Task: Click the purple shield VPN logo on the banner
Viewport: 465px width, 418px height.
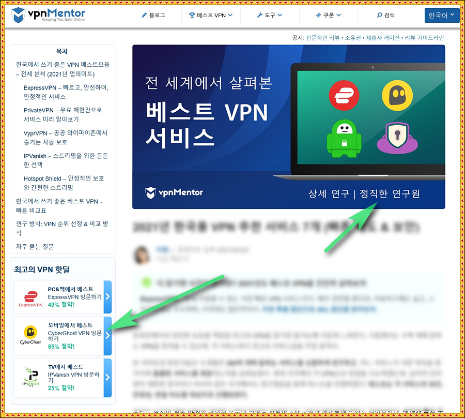Action: click(x=397, y=138)
